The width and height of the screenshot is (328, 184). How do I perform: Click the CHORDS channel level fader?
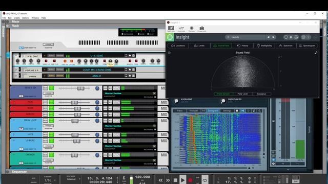[74, 155]
